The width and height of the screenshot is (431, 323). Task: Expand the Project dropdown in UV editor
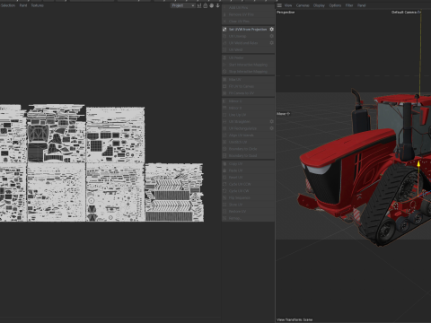click(183, 5)
